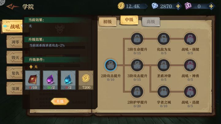Click the 2阶护甲提升 skill icon

(137, 92)
